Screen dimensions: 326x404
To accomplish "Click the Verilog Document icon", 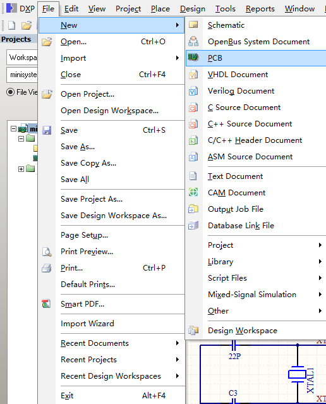I will (193, 91).
